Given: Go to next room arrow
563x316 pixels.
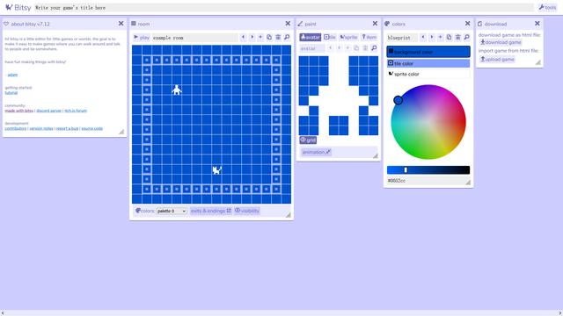Looking at the screenshot, I should [252, 37].
